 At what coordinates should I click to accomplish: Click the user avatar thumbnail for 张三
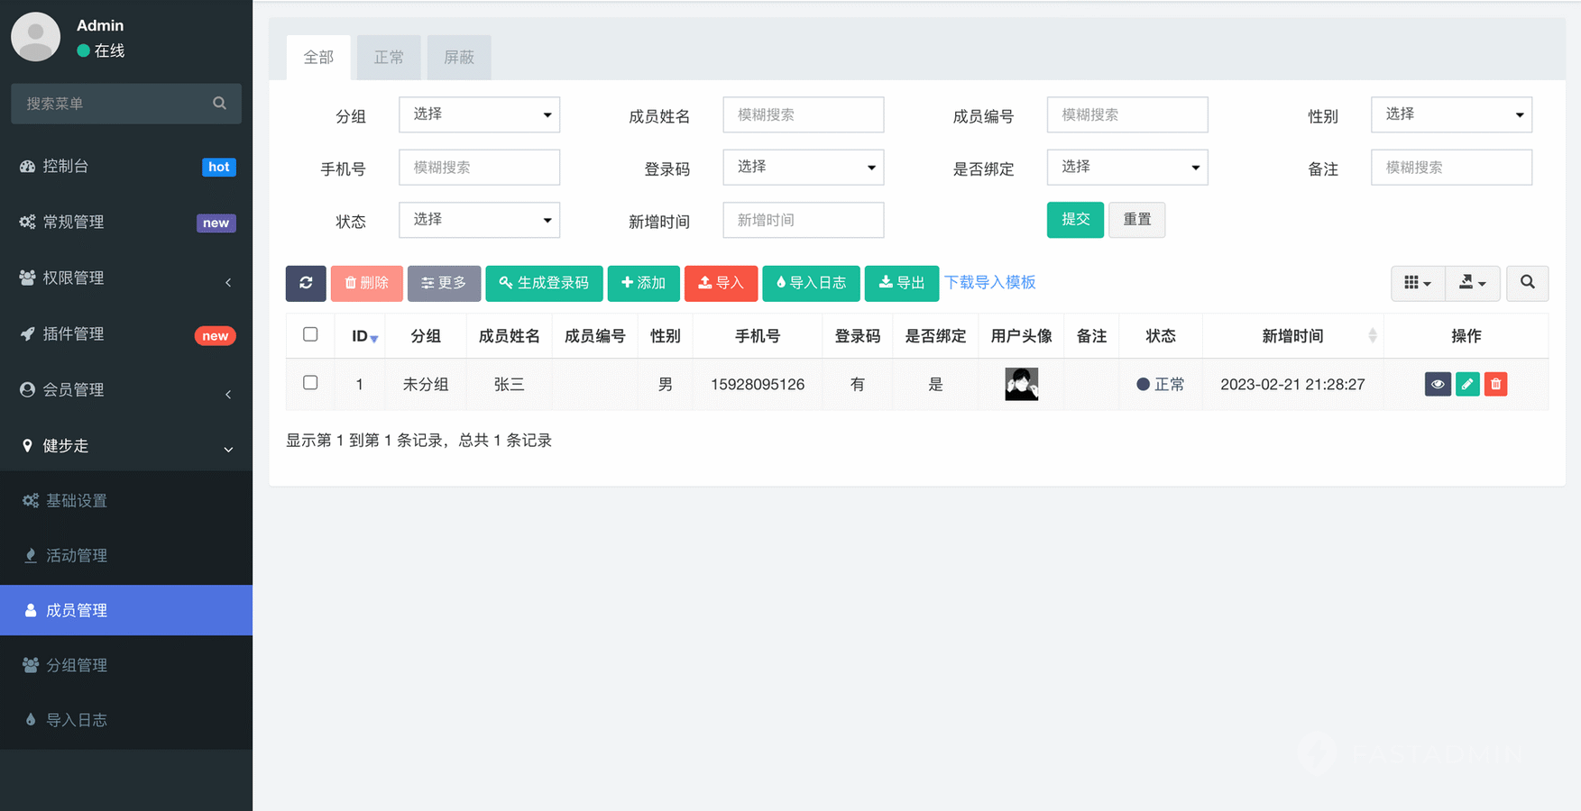pos(1021,384)
